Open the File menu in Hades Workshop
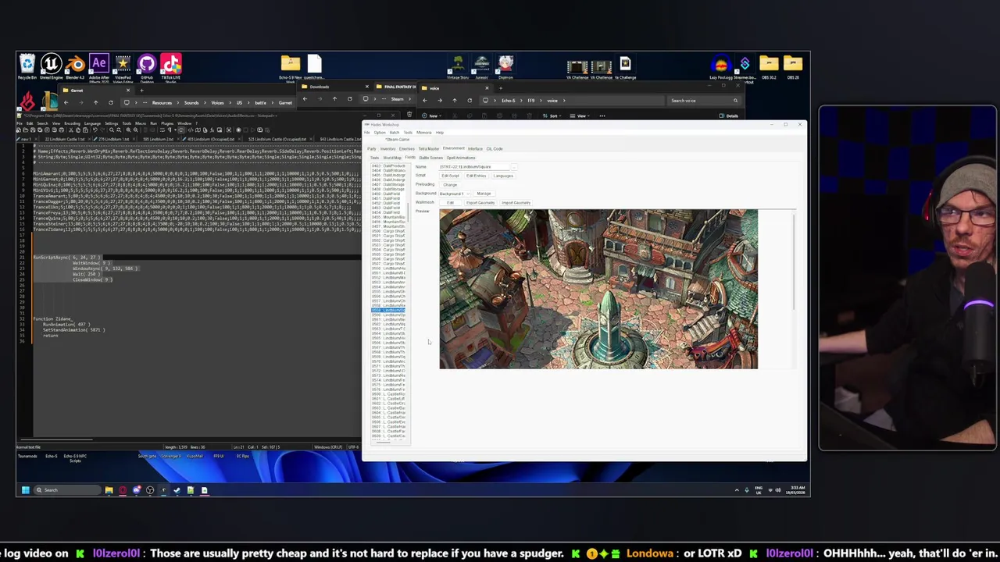 pyautogui.click(x=366, y=133)
